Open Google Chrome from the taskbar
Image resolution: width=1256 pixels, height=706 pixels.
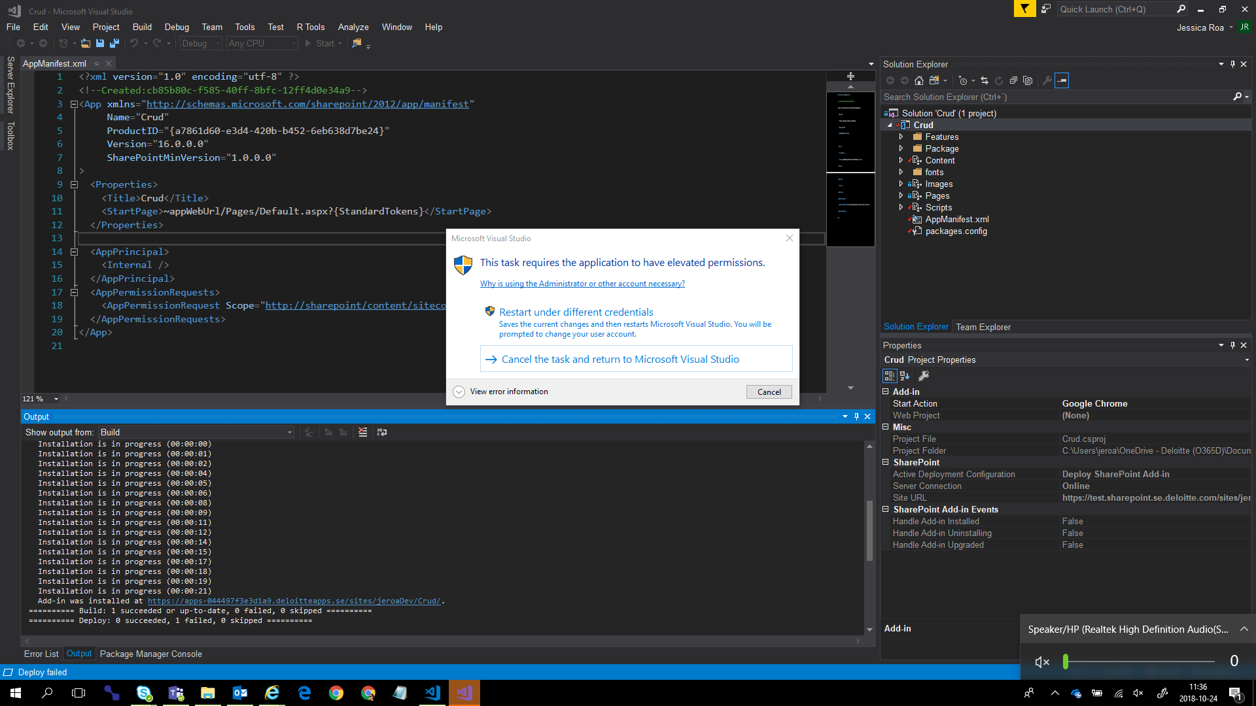click(336, 693)
